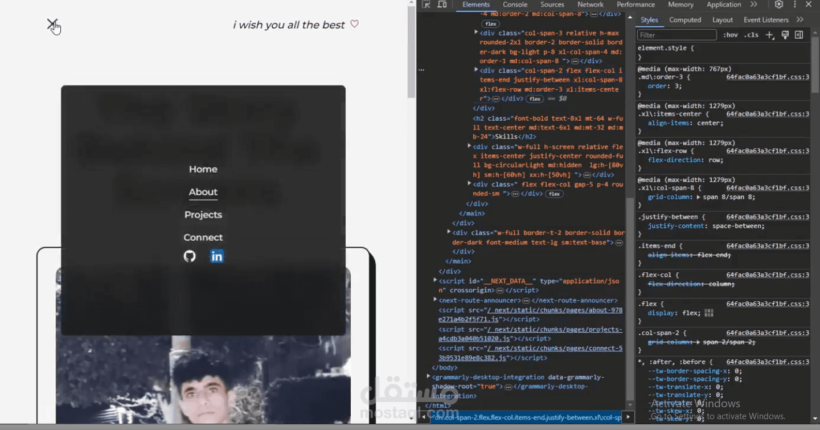Image resolution: width=820 pixels, height=430 pixels.
Task: Select the Skills h2 element in the DOM
Action: pyautogui.click(x=548, y=128)
